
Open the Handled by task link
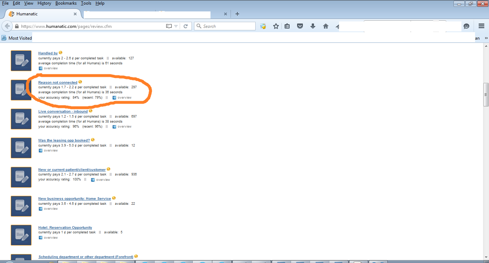[x=48, y=53]
